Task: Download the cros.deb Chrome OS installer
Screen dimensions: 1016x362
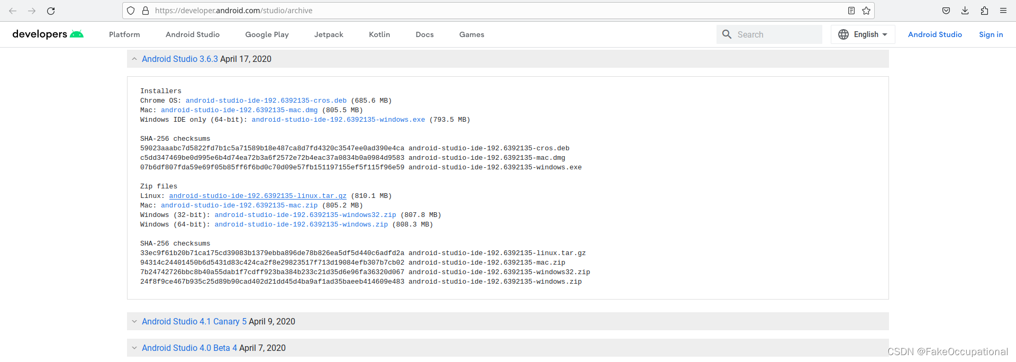Action: click(x=266, y=101)
